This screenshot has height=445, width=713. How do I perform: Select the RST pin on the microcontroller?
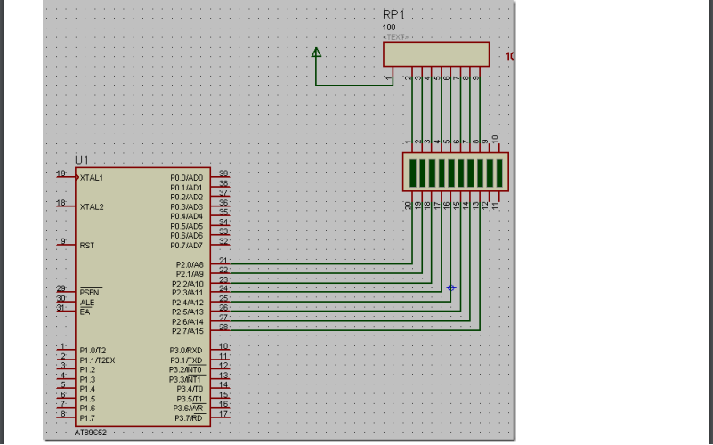[x=87, y=246]
